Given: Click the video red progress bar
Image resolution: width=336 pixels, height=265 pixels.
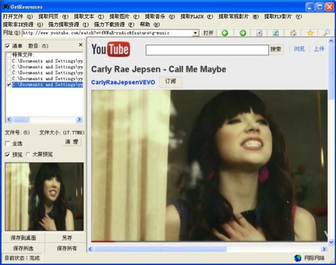Looking at the screenshot, I should coord(103,241).
